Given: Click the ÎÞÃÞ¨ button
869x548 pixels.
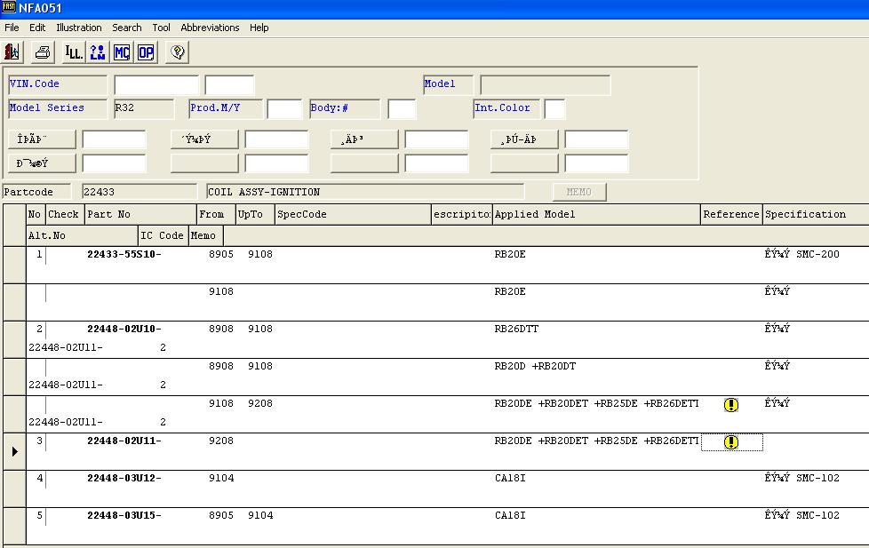Looking at the screenshot, I should tap(42, 139).
